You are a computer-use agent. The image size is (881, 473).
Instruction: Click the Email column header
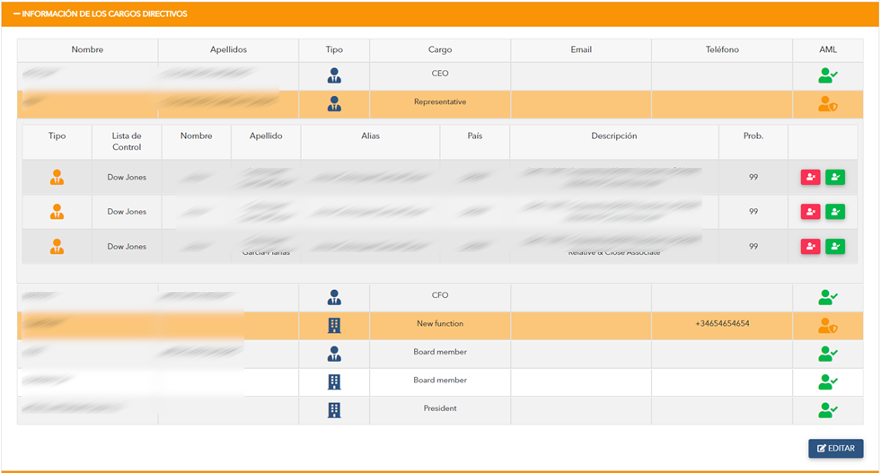[x=581, y=50]
